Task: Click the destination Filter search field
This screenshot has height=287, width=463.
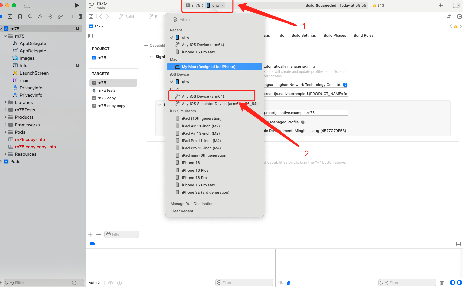Action: (215, 20)
